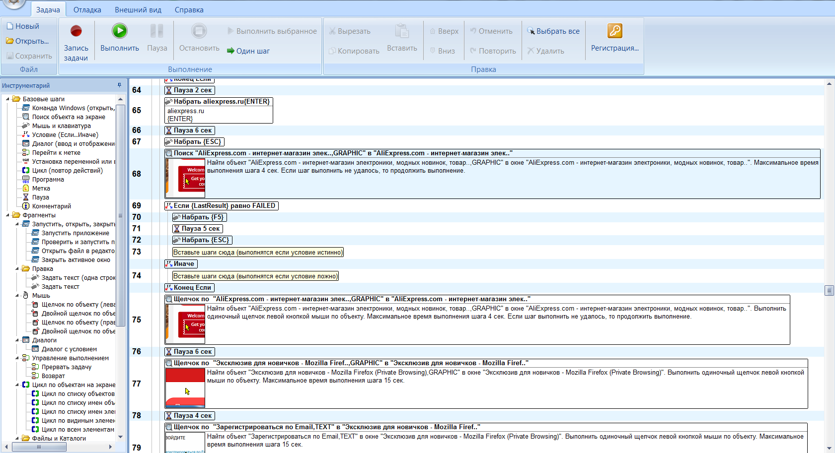Select step 64 Пауза 2 сек

click(x=190, y=90)
